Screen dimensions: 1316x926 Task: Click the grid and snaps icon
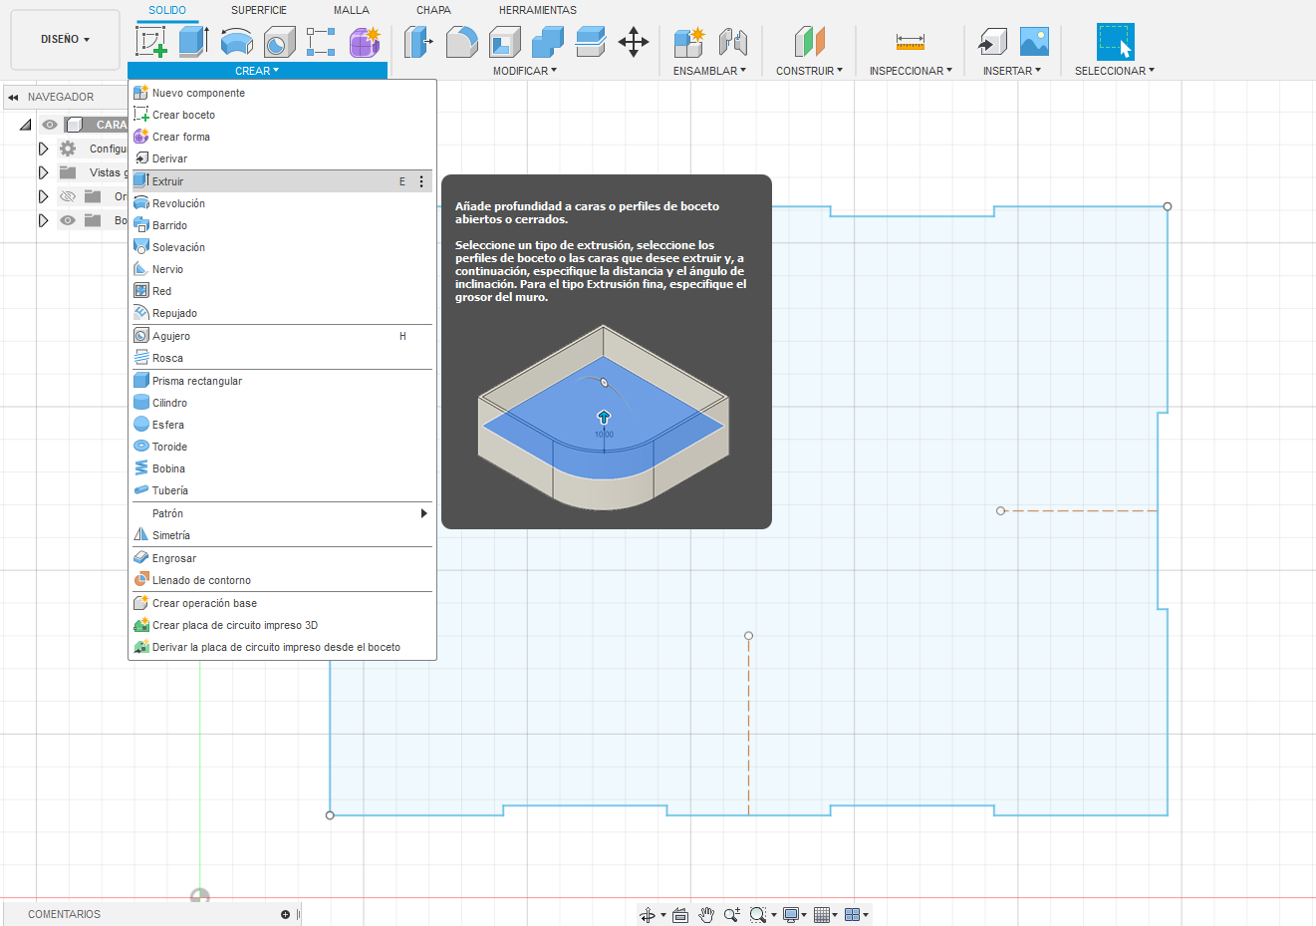tap(822, 915)
